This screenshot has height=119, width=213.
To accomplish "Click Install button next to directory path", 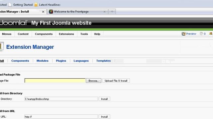I will click(104, 99).
